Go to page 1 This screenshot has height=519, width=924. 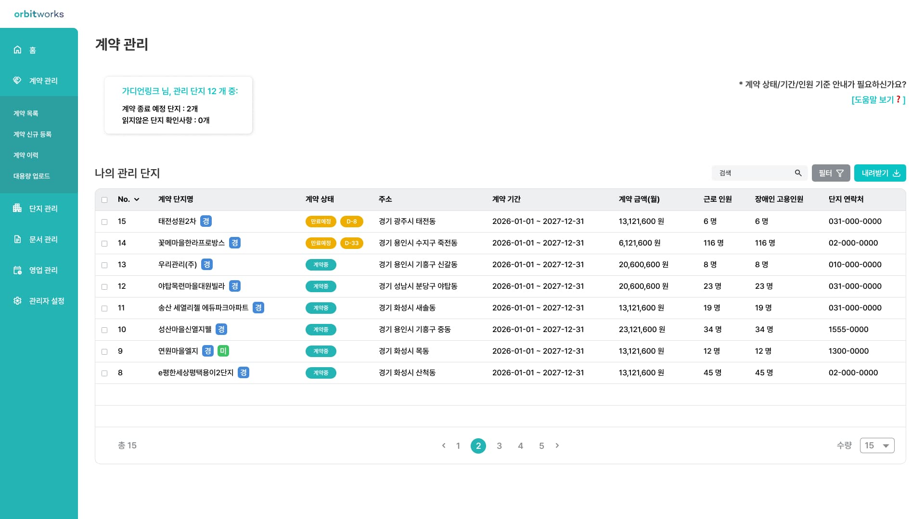pyautogui.click(x=458, y=445)
